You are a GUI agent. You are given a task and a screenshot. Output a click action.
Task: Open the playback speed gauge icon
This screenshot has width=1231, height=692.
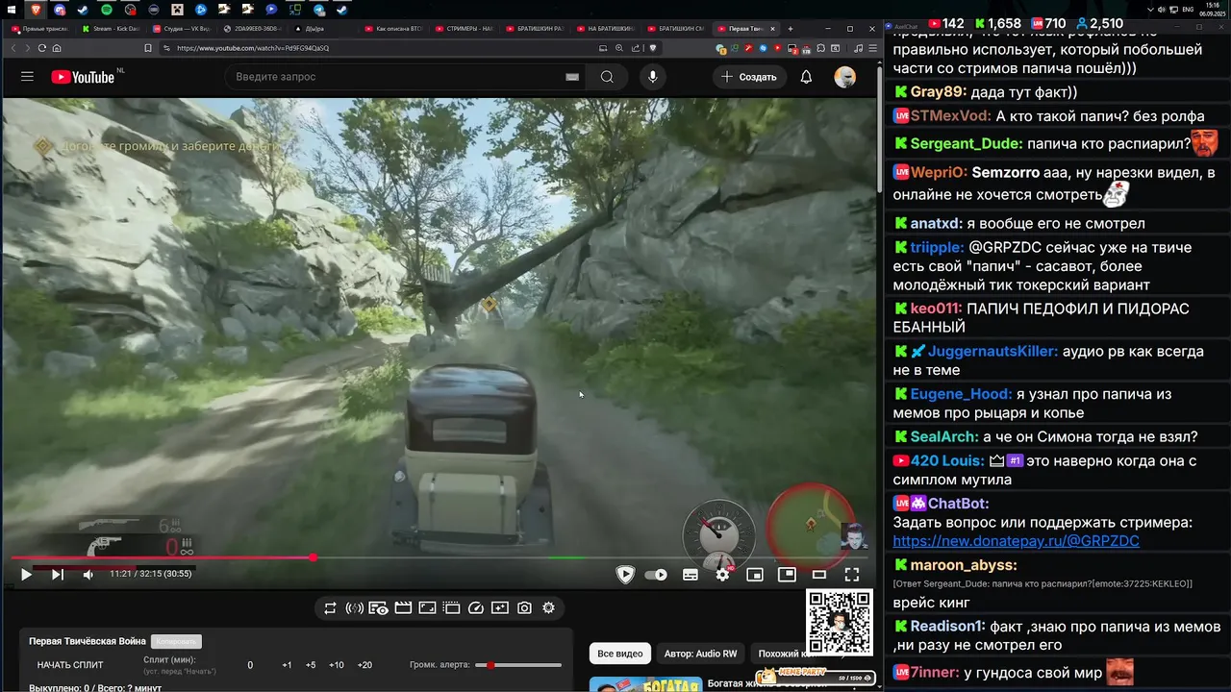tap(476, 608)
